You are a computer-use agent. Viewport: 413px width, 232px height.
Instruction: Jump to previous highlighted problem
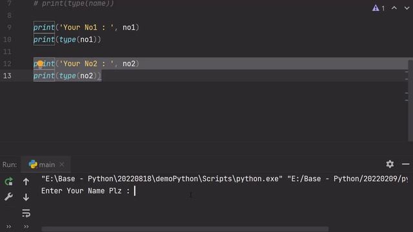394,8
